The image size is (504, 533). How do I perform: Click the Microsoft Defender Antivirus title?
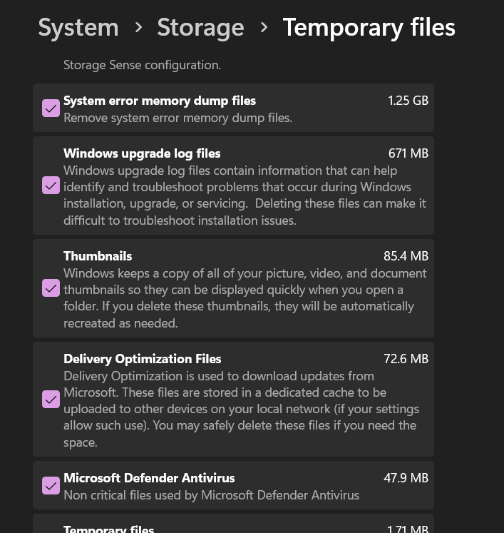(149, 478)
